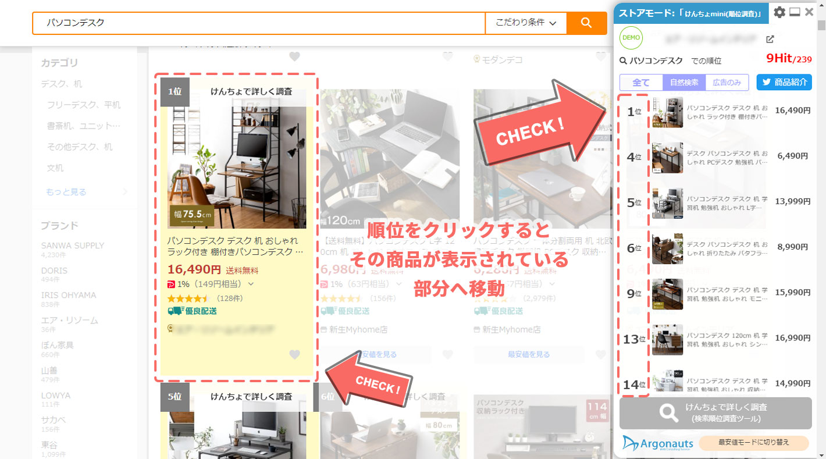
Task: Switch to the 全て tab
Action: [641, 83]
